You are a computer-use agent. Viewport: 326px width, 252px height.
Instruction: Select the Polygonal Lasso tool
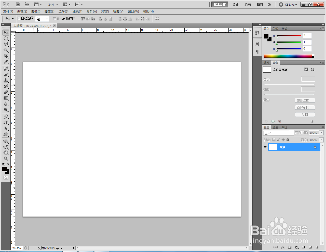(x=6, y=44)
